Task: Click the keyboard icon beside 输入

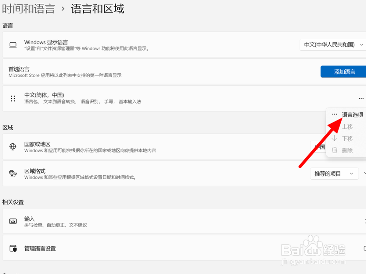Action: coord(13,221)
